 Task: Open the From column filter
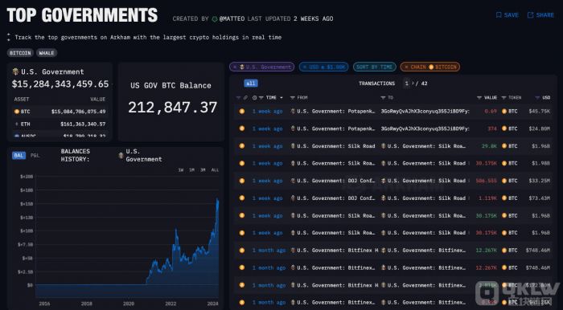293,97
